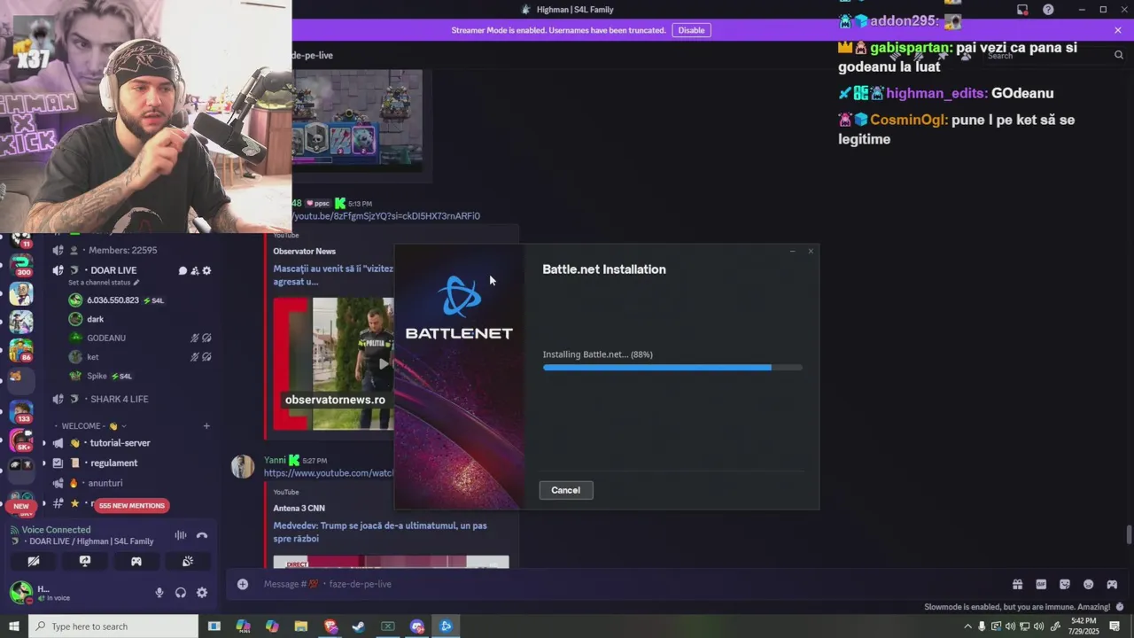Viewport: 1134px width, 638px height.
Task: Open the anunturi channel
Action: (x=105, y=483)
